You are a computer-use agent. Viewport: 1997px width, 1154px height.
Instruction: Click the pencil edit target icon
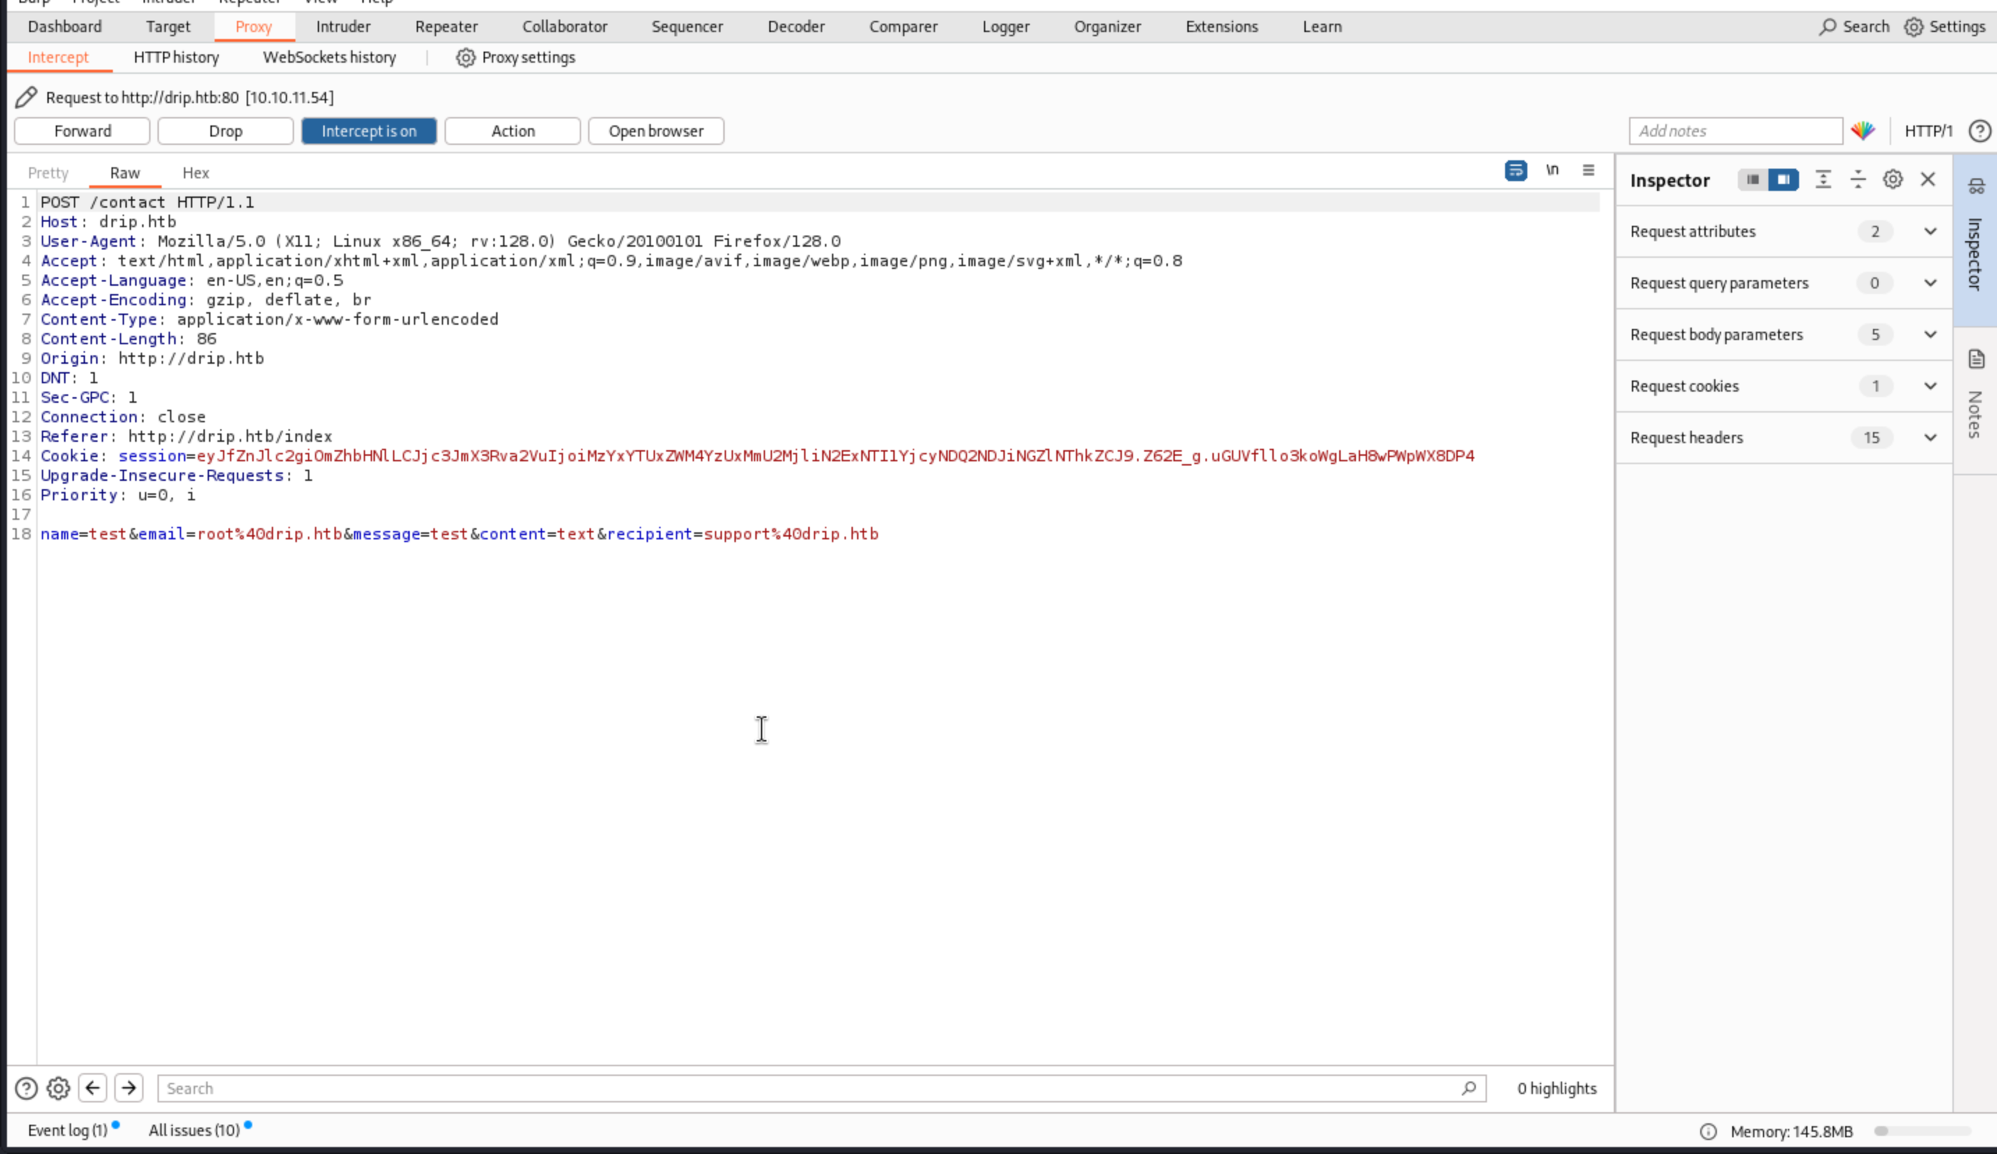(25, 98)
